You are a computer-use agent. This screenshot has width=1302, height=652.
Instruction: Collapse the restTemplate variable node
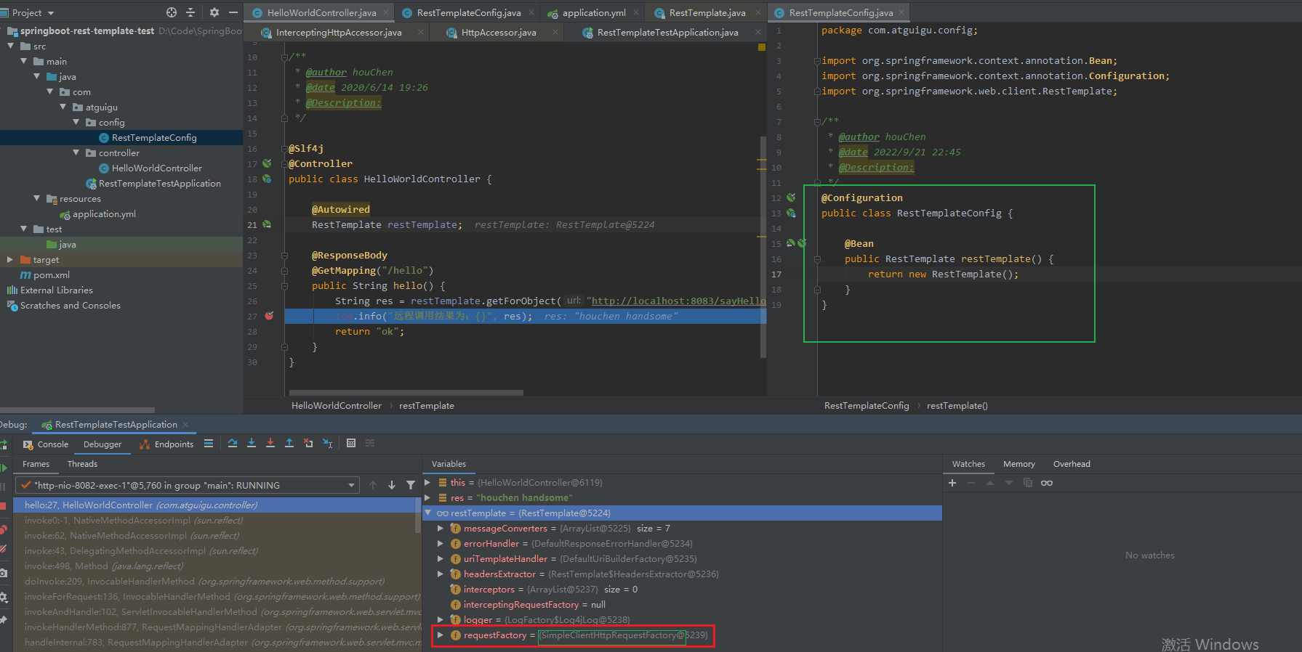(x=428, y=513)
